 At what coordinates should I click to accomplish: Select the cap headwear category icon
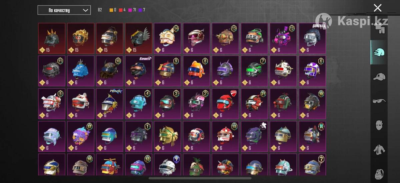[379, 77]
